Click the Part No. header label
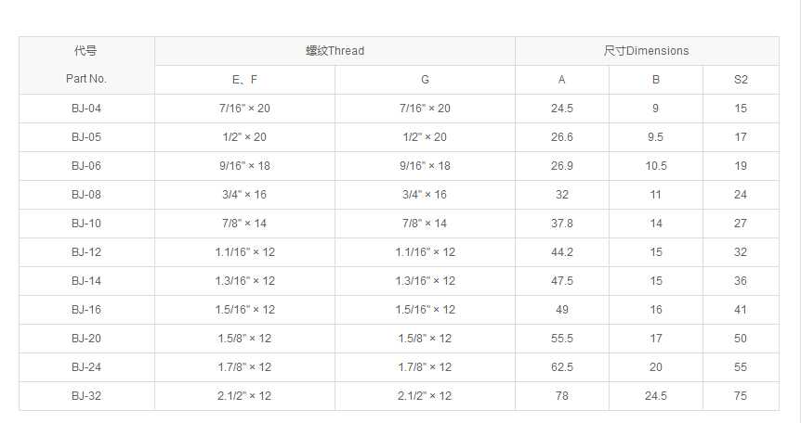The width and height of the screenshot is (801, 423). pyautogui.click(x=86, y=79)
